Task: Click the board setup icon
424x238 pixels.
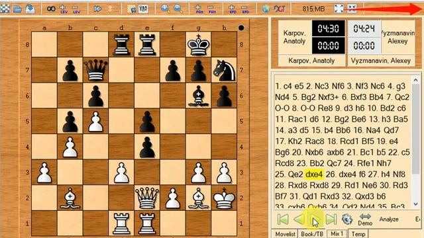Action: [131, 9]
